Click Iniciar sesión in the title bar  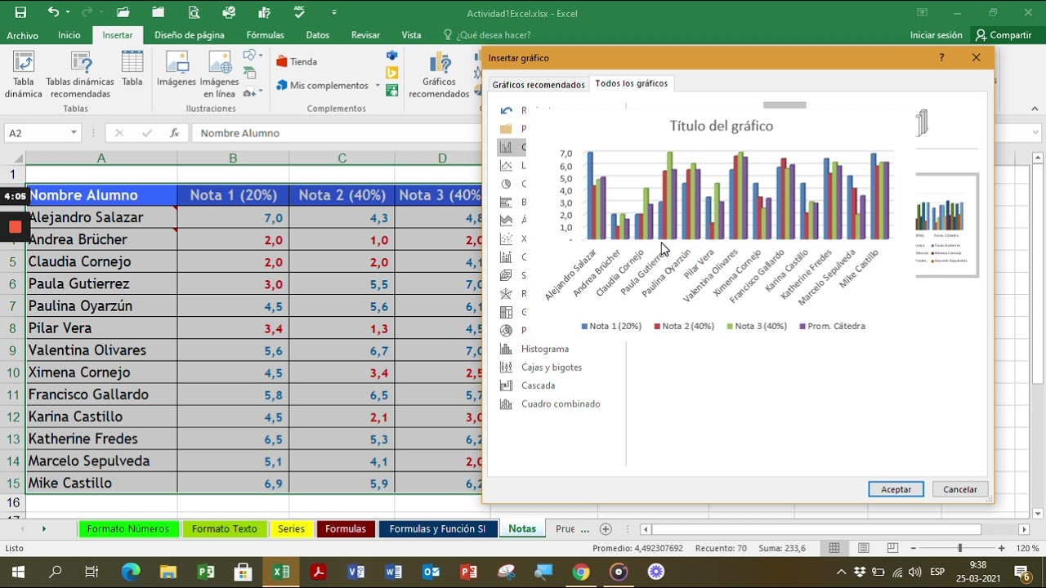click(x=936, y=35)
